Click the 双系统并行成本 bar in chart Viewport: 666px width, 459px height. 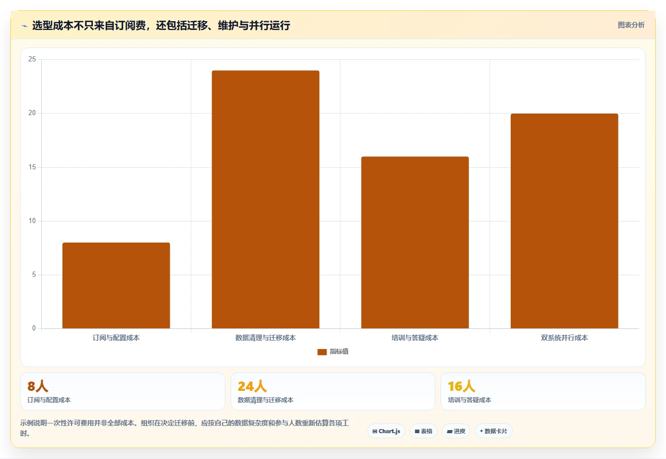click(x=564, y=221)
